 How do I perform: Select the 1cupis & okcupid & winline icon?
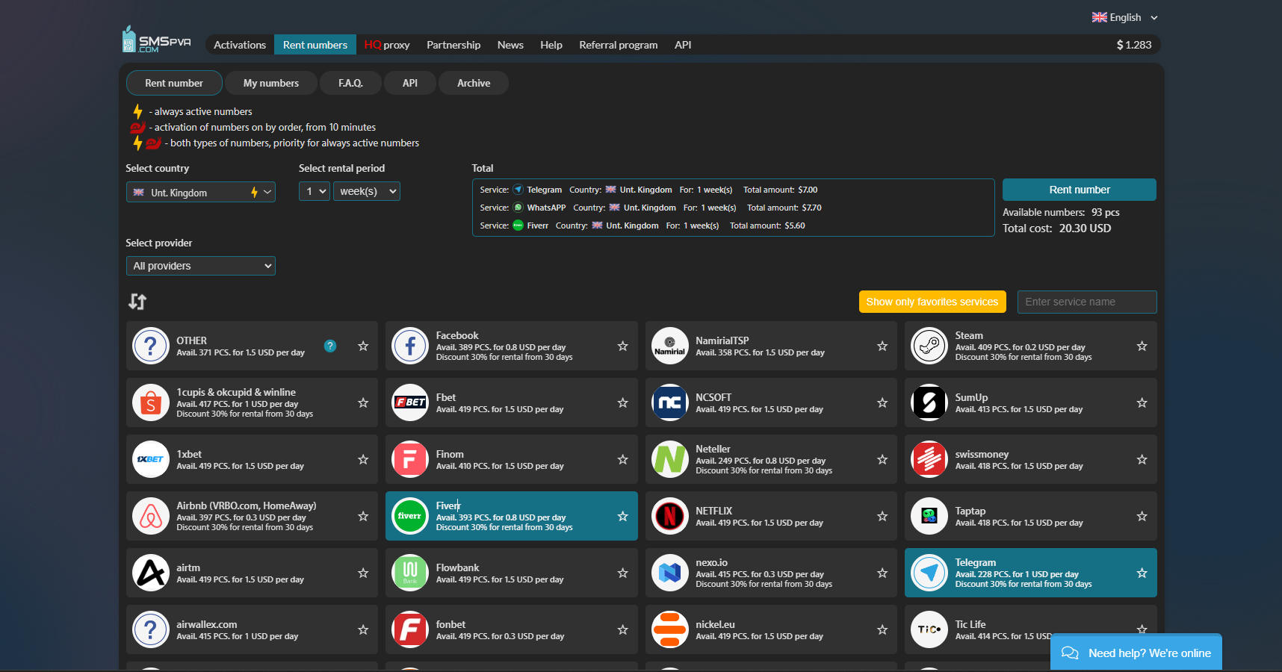pos(151,402)
